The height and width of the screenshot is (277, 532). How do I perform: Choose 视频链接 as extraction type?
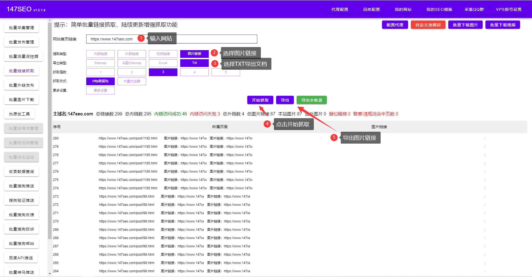pyautogui.click(x=163, y=54)
